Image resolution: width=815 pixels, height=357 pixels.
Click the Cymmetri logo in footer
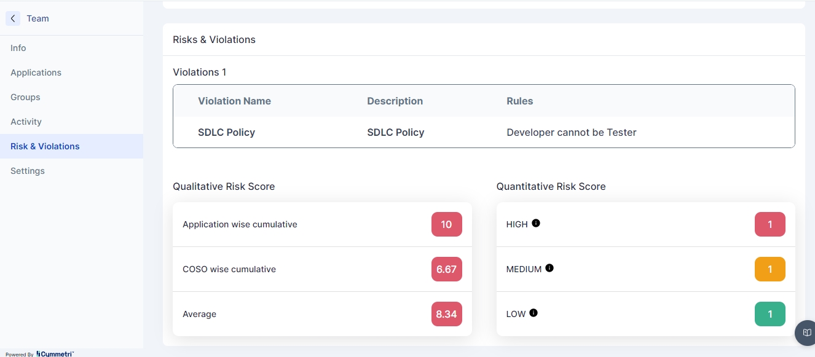point(55,354)
